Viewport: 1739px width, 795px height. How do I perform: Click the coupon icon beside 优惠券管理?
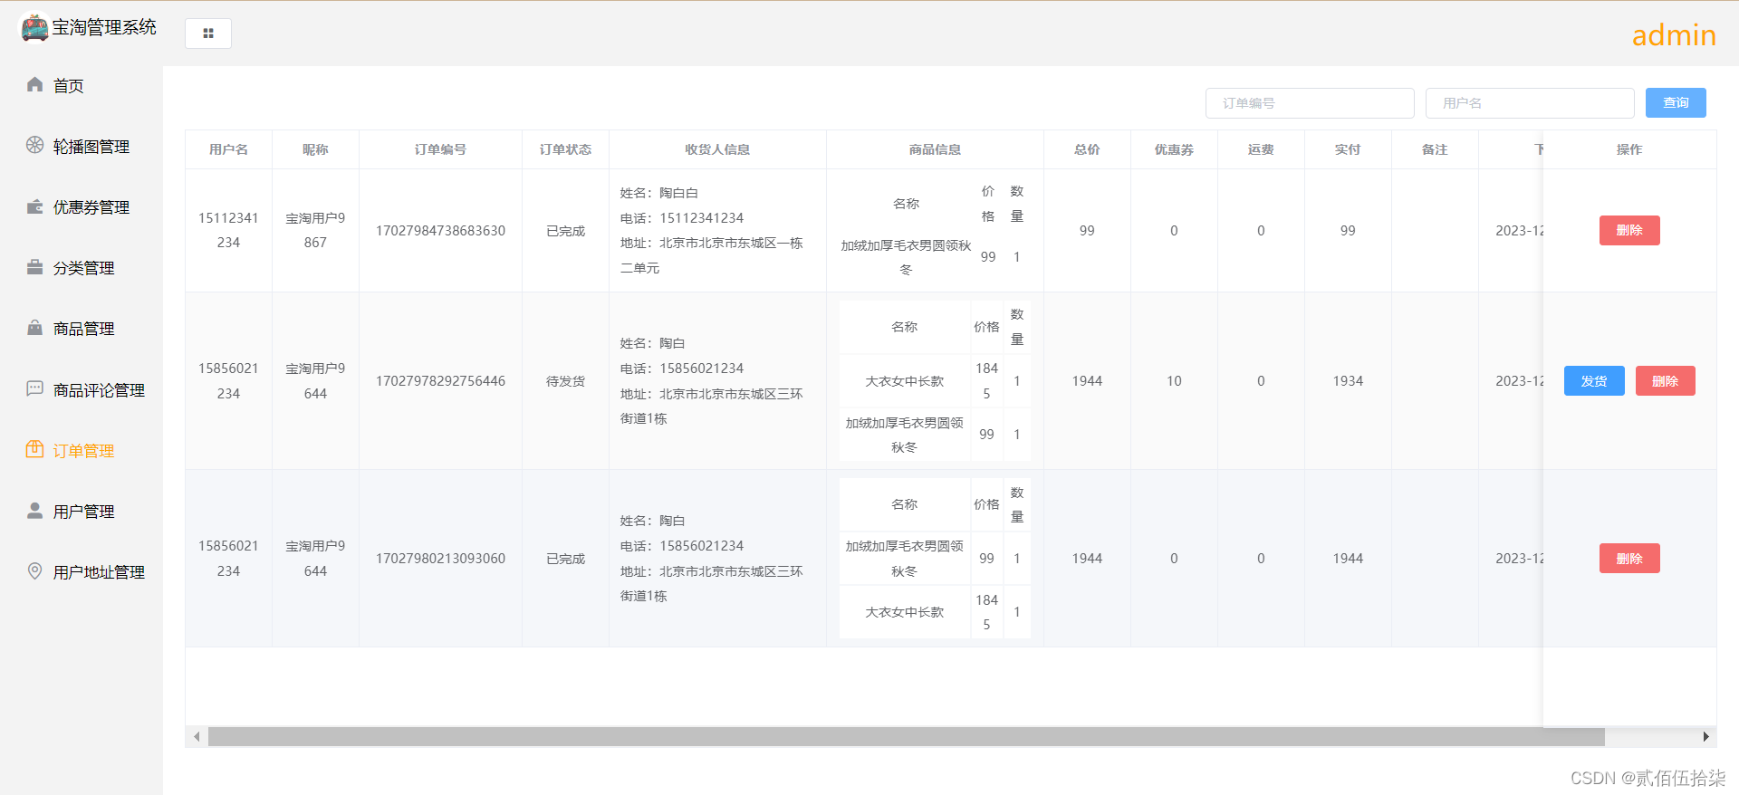click(x=34, y=206)
